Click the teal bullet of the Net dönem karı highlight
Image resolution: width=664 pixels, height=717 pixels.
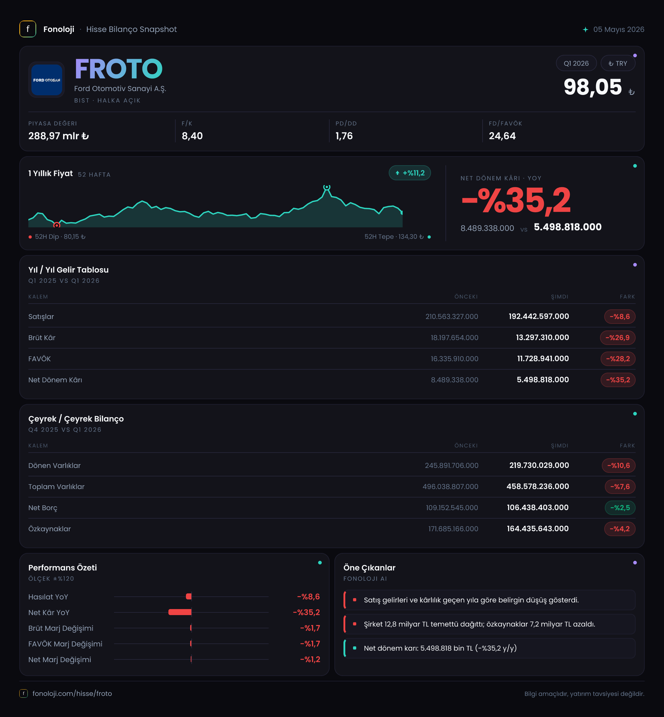click(x=355, y=648)
